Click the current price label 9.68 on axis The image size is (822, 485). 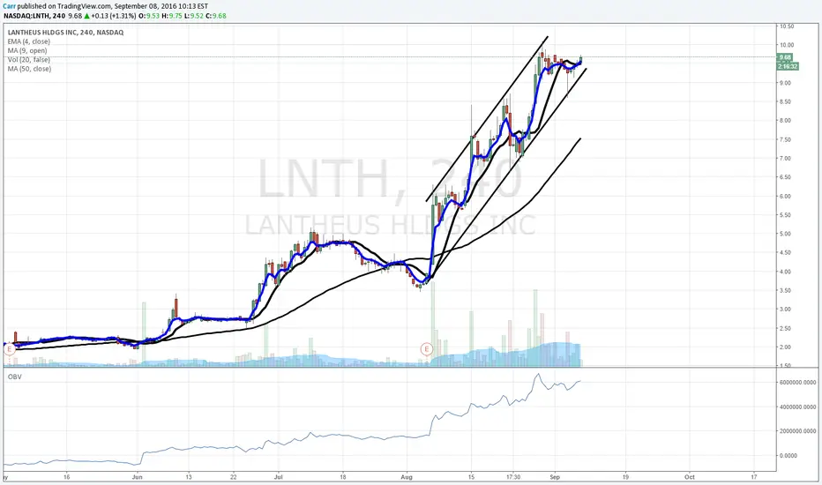[785, 57]
